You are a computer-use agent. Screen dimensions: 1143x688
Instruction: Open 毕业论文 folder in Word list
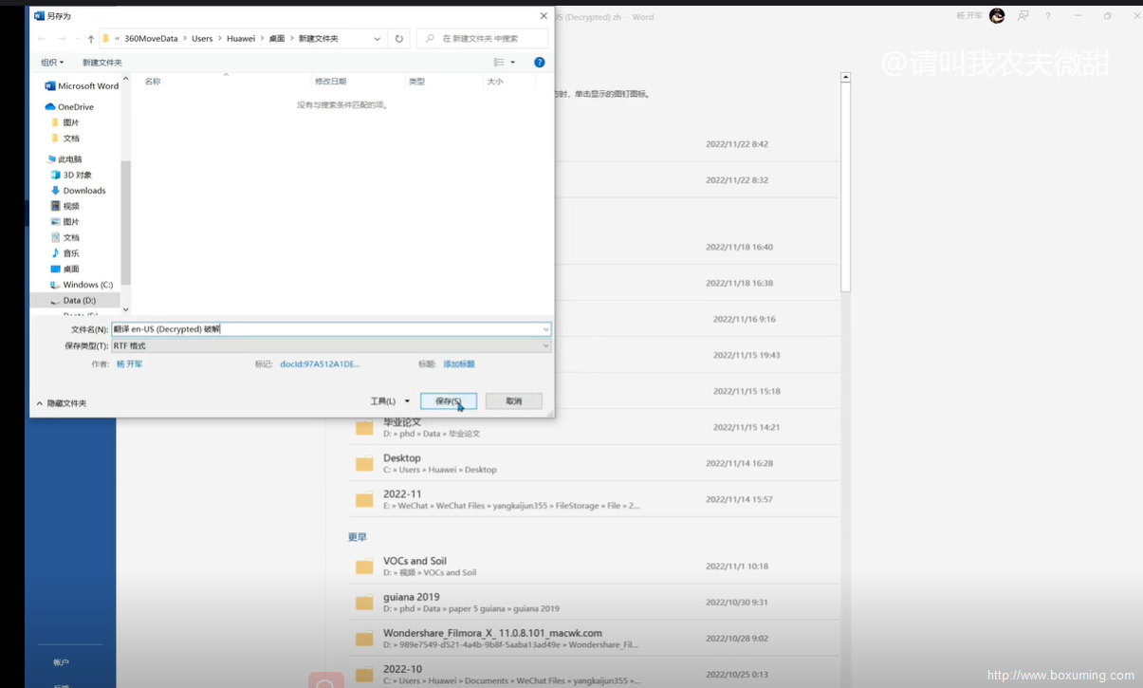pos(594,427)
